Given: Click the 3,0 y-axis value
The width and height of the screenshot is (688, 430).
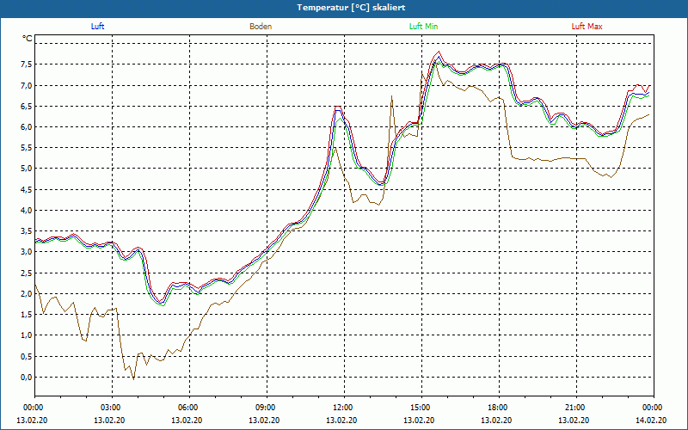Looking at the screenshot, I should pos(27,252).
